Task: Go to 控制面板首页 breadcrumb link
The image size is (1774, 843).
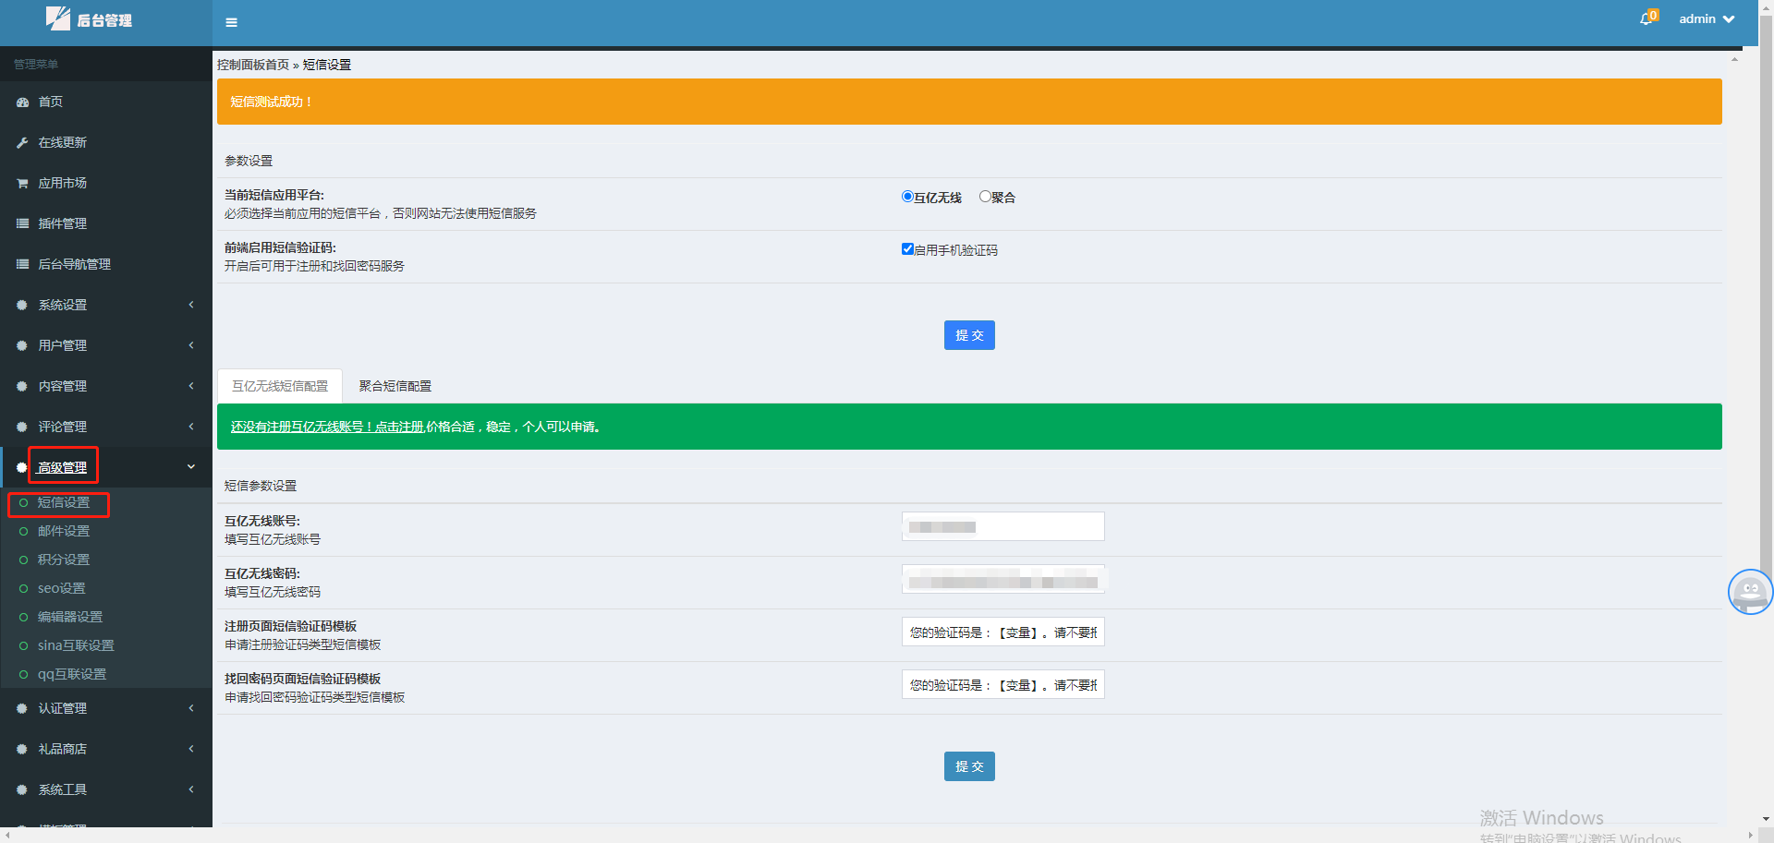Action: pyautogui.click(x=253, y=65)
